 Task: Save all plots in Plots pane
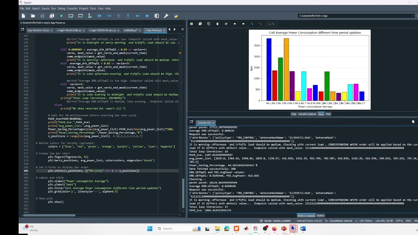click(x=200, y=24)
